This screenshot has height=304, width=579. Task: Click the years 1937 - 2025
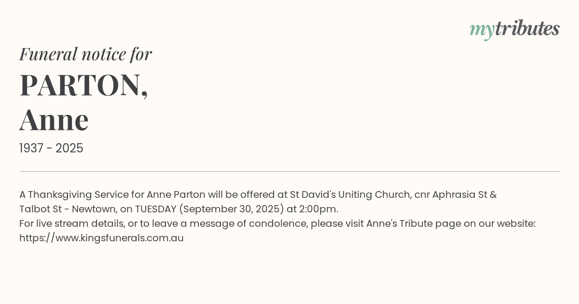(x=51, y=148)
